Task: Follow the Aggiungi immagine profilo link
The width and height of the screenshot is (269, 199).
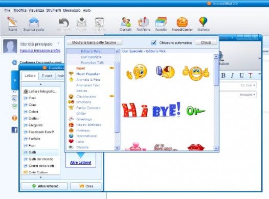Action: point(40,51)
